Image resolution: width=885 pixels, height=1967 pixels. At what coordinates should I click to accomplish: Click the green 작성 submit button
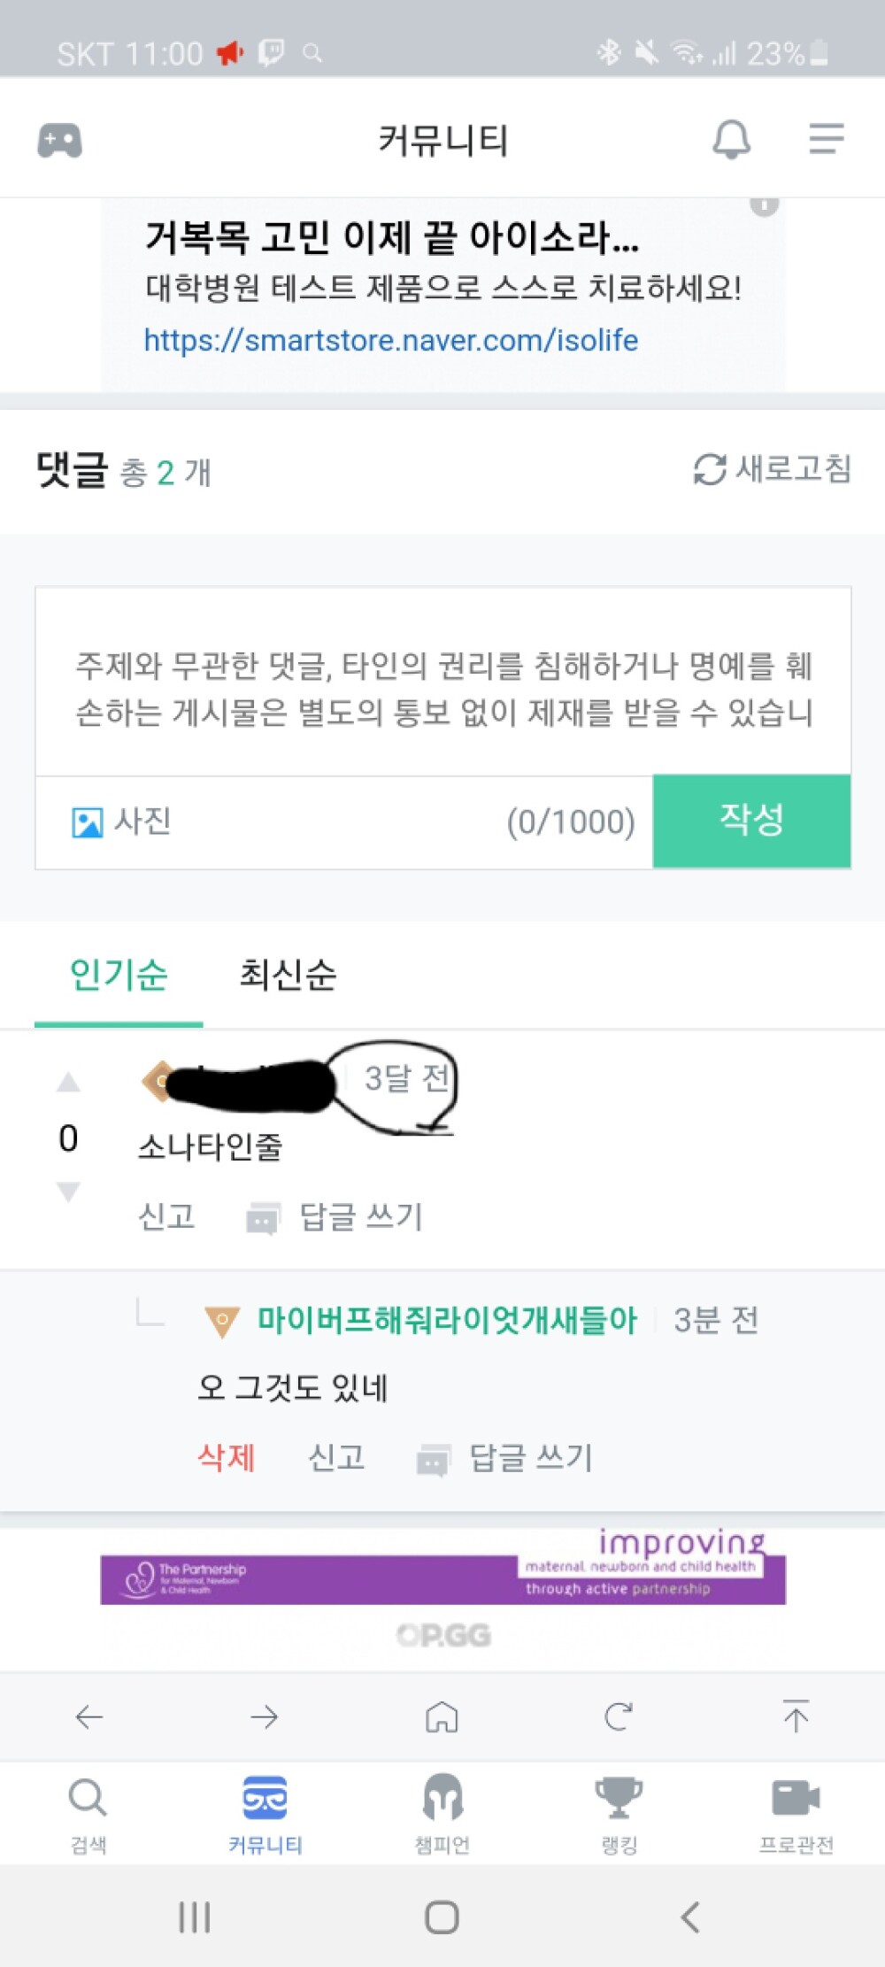click(x=751, y=821)
